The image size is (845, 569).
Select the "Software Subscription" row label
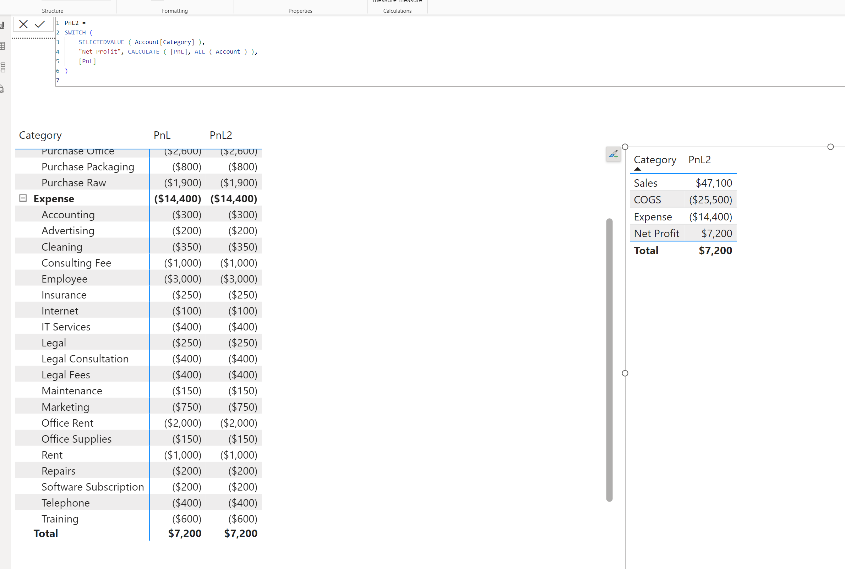pos(93,487)
